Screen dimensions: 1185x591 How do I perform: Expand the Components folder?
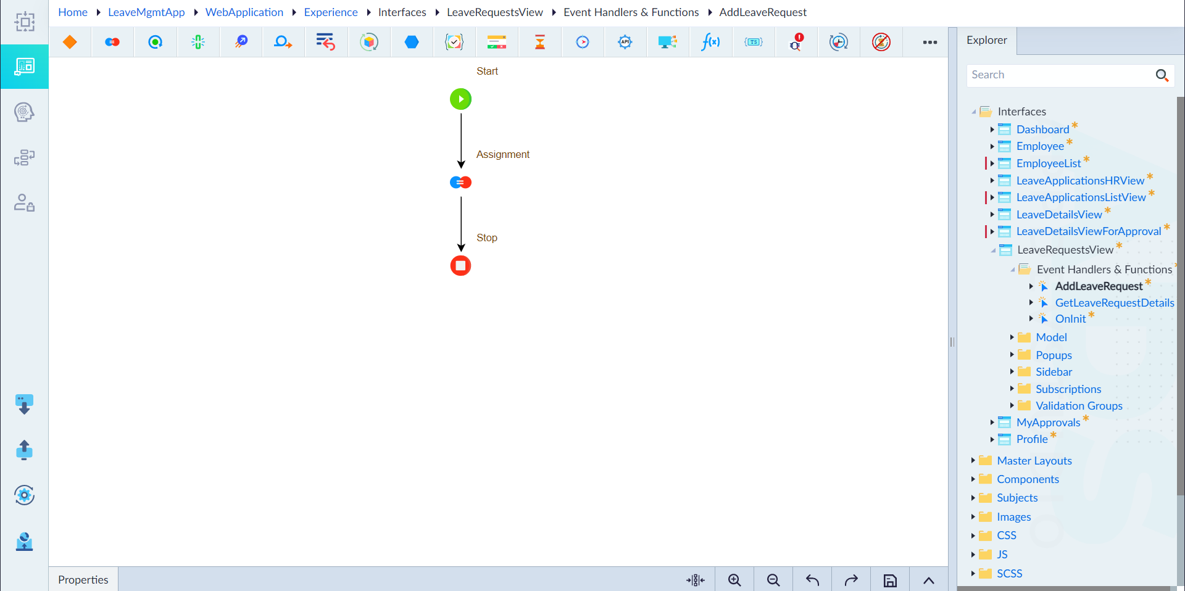point(973,479)
